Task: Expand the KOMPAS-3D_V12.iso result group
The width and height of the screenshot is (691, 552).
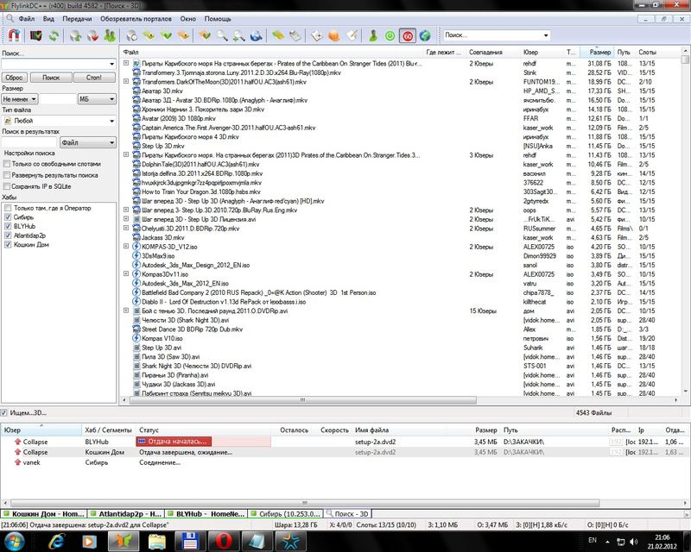Action: click(x=127, y=246)
